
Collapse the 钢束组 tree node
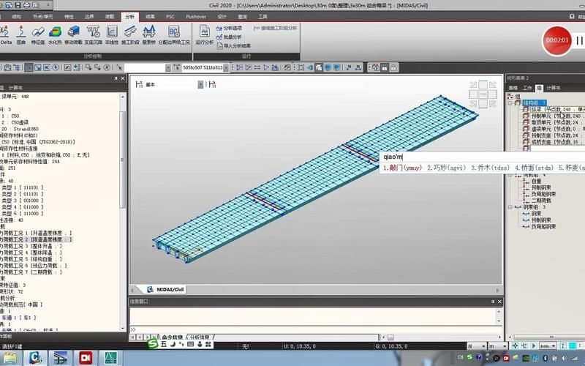[511, 207]
